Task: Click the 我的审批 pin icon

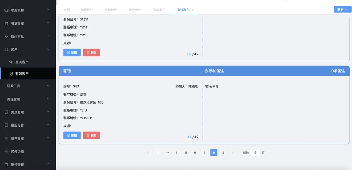Action: click(7, 36)
